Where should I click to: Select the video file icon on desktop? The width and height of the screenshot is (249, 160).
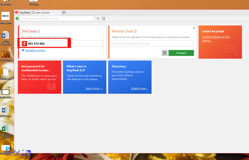pos(6,94)
